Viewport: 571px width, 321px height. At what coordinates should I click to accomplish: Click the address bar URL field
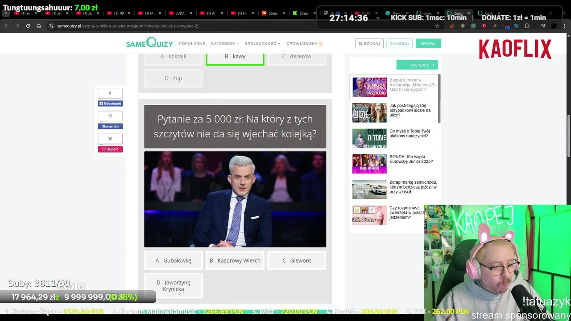point(241,26)
